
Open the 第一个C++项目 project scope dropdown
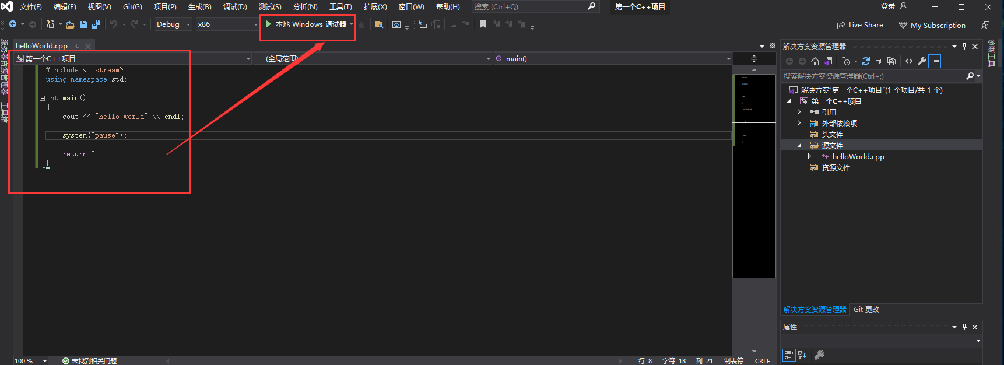pos(132,58)
